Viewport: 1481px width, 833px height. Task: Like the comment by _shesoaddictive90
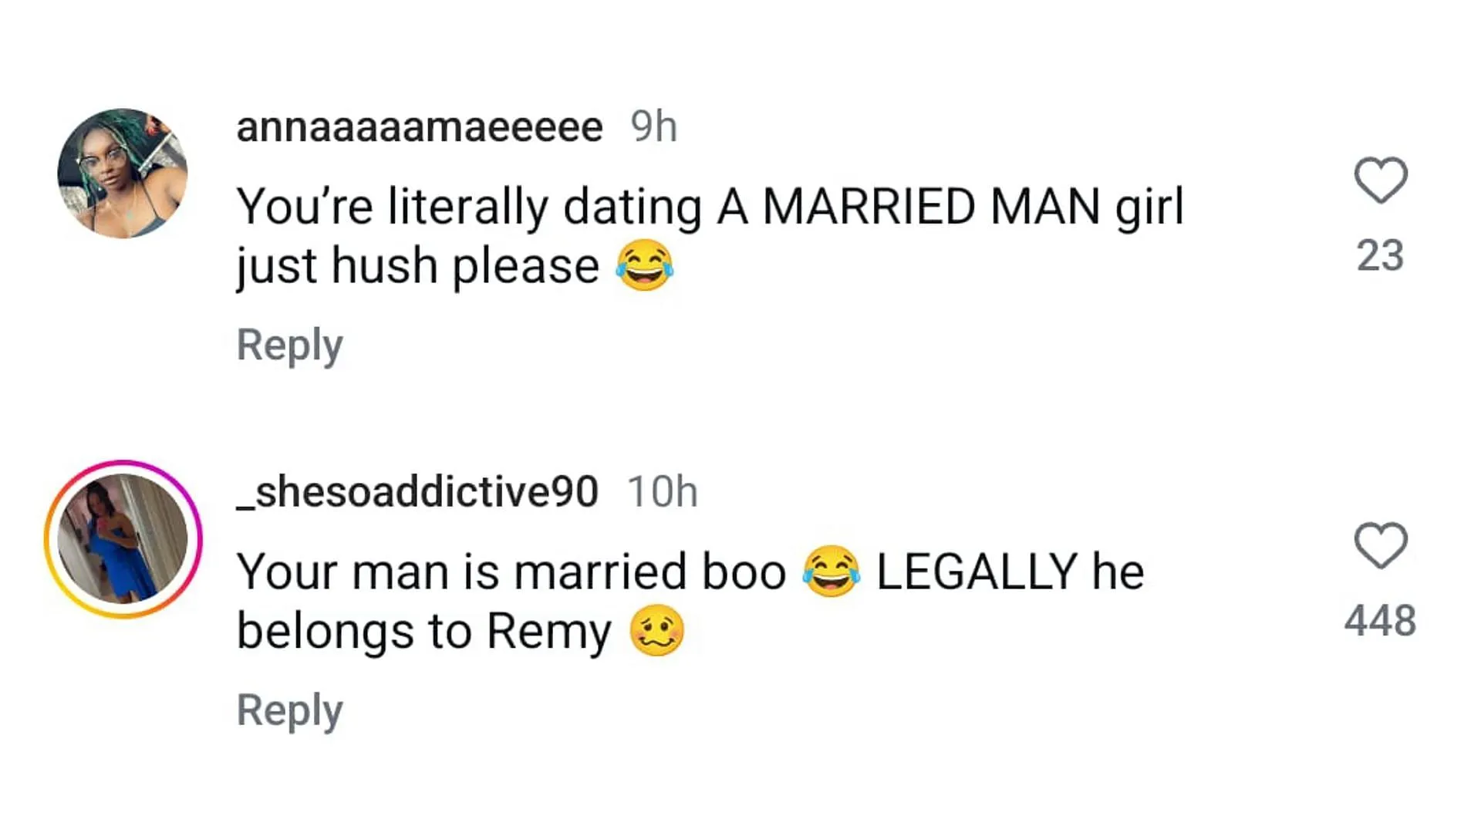point(1380,545)
